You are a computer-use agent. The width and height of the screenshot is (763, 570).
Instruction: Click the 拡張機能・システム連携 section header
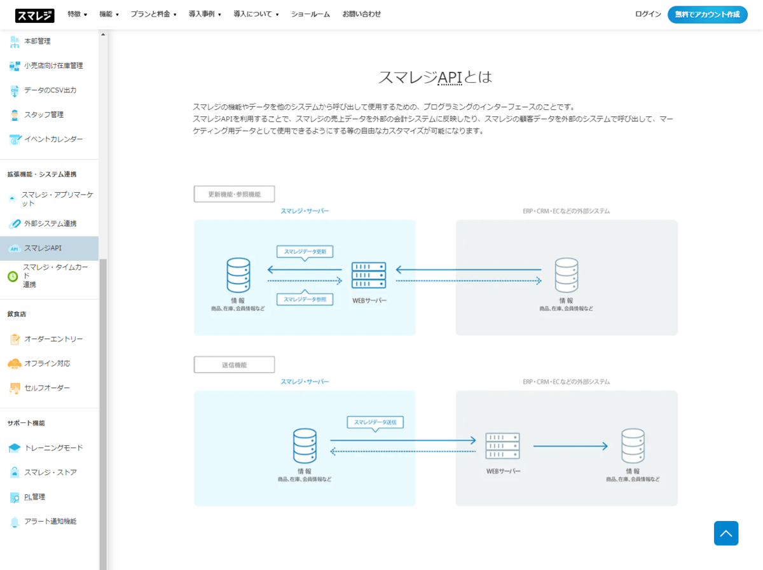pyautogui.click(x=42, y=174)
